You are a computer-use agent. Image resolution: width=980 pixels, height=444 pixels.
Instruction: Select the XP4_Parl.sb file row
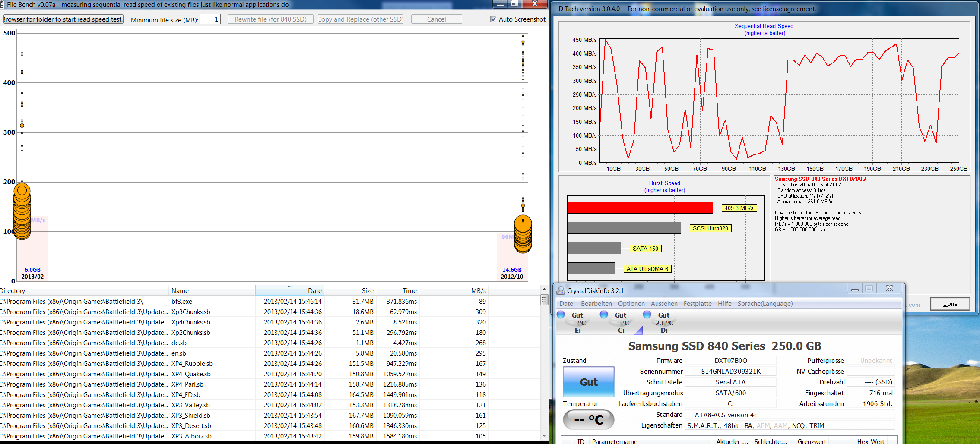[x=270, y=384]
